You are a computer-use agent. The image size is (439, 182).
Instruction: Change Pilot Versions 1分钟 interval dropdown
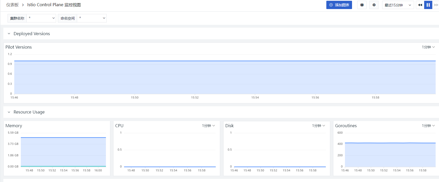[428, 47]
